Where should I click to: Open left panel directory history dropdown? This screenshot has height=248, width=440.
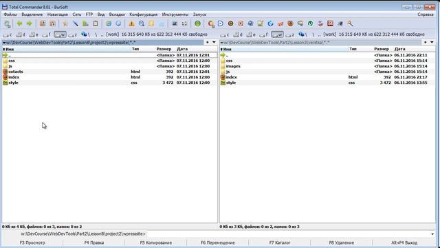[214, 42]
